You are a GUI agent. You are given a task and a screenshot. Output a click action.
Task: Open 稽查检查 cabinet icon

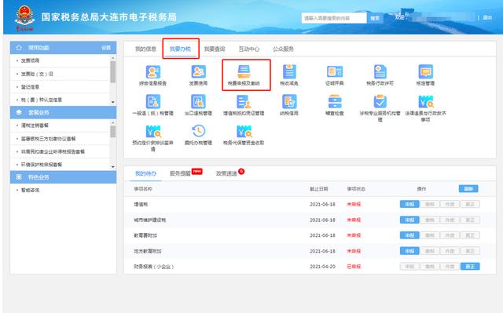pyautogui.click(x=335, y=102)
